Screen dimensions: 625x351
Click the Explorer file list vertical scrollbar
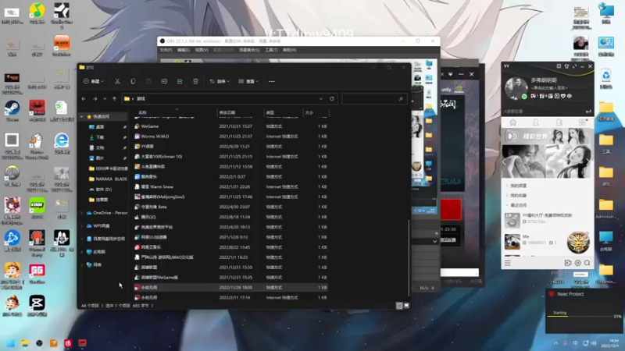[409, 257]
